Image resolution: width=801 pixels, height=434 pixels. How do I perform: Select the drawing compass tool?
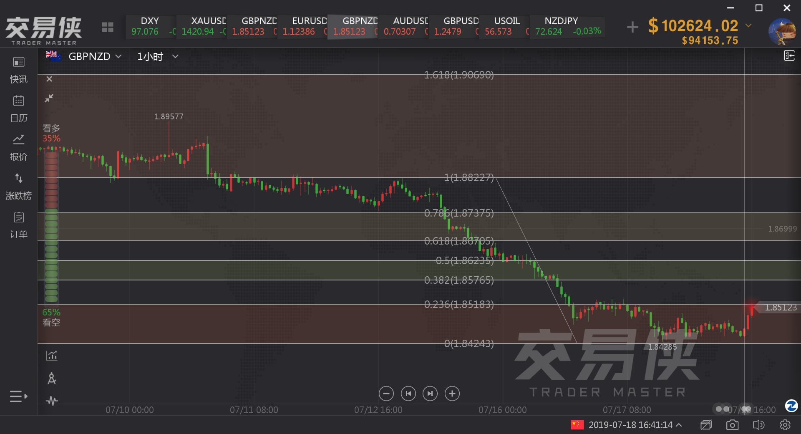52,378
